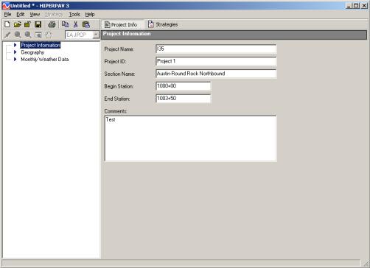The image size is (370, 268).
Task: Click the zoom out magnifier icon
Action: coord(28,35)
